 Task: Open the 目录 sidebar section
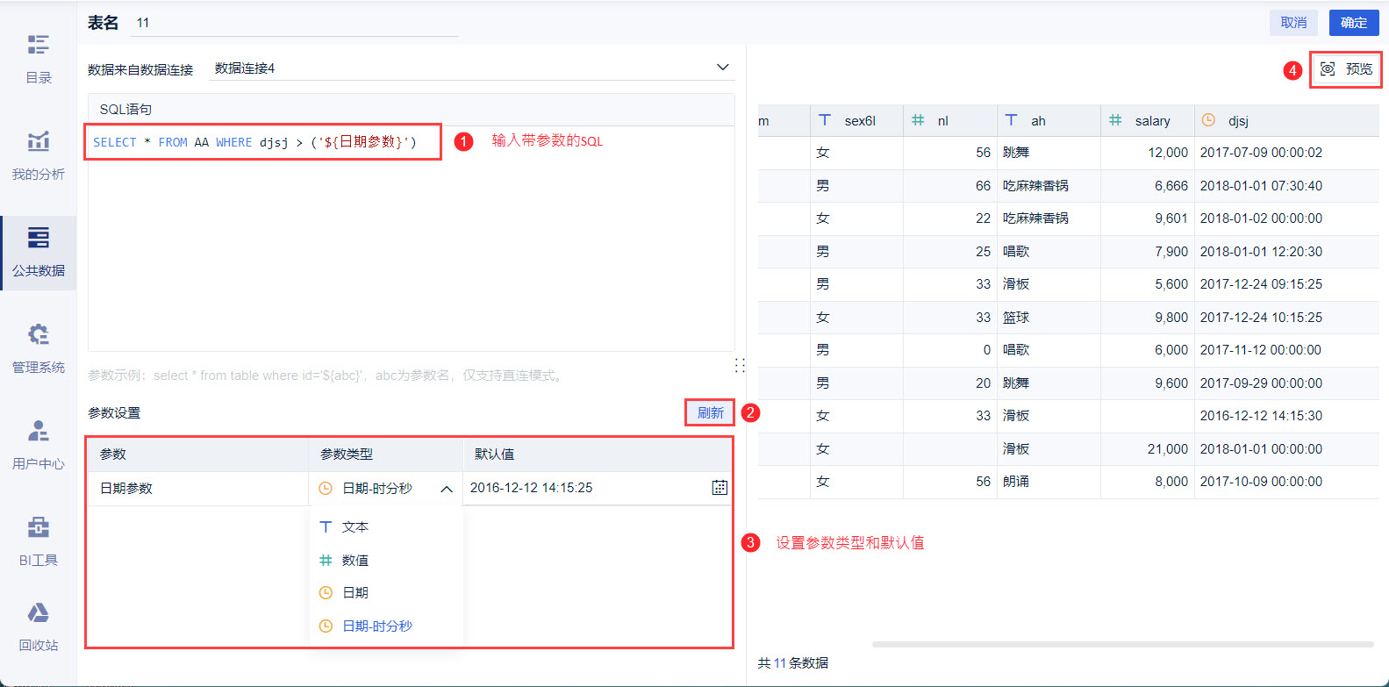[x=39, y=59]
